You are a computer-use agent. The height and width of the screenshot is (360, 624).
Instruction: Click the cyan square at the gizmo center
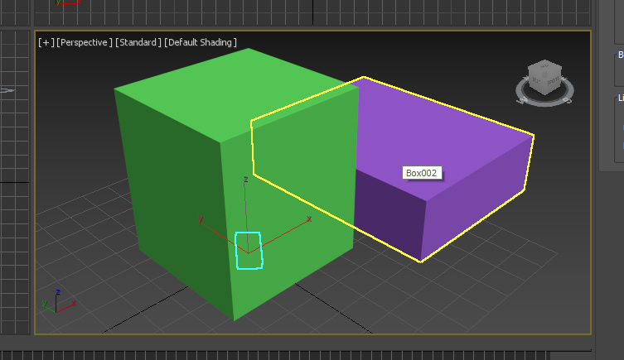249,251
